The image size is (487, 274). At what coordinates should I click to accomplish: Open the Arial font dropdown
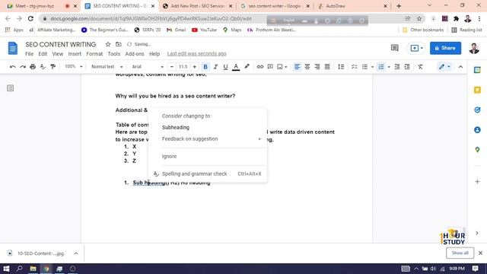pyautogui.click(x=148, y=66)
